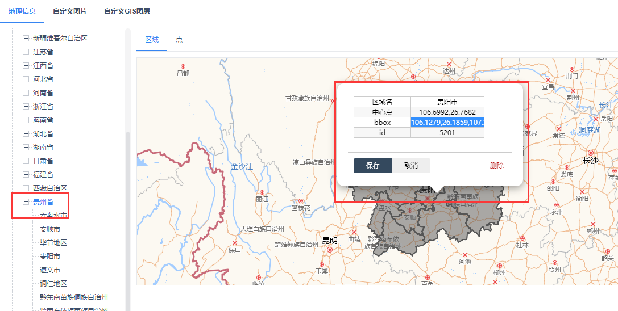Click the 保山 city marker on map
Viewport: 618px width, 311px height.
pyautogui.click(x=235, y=243)
